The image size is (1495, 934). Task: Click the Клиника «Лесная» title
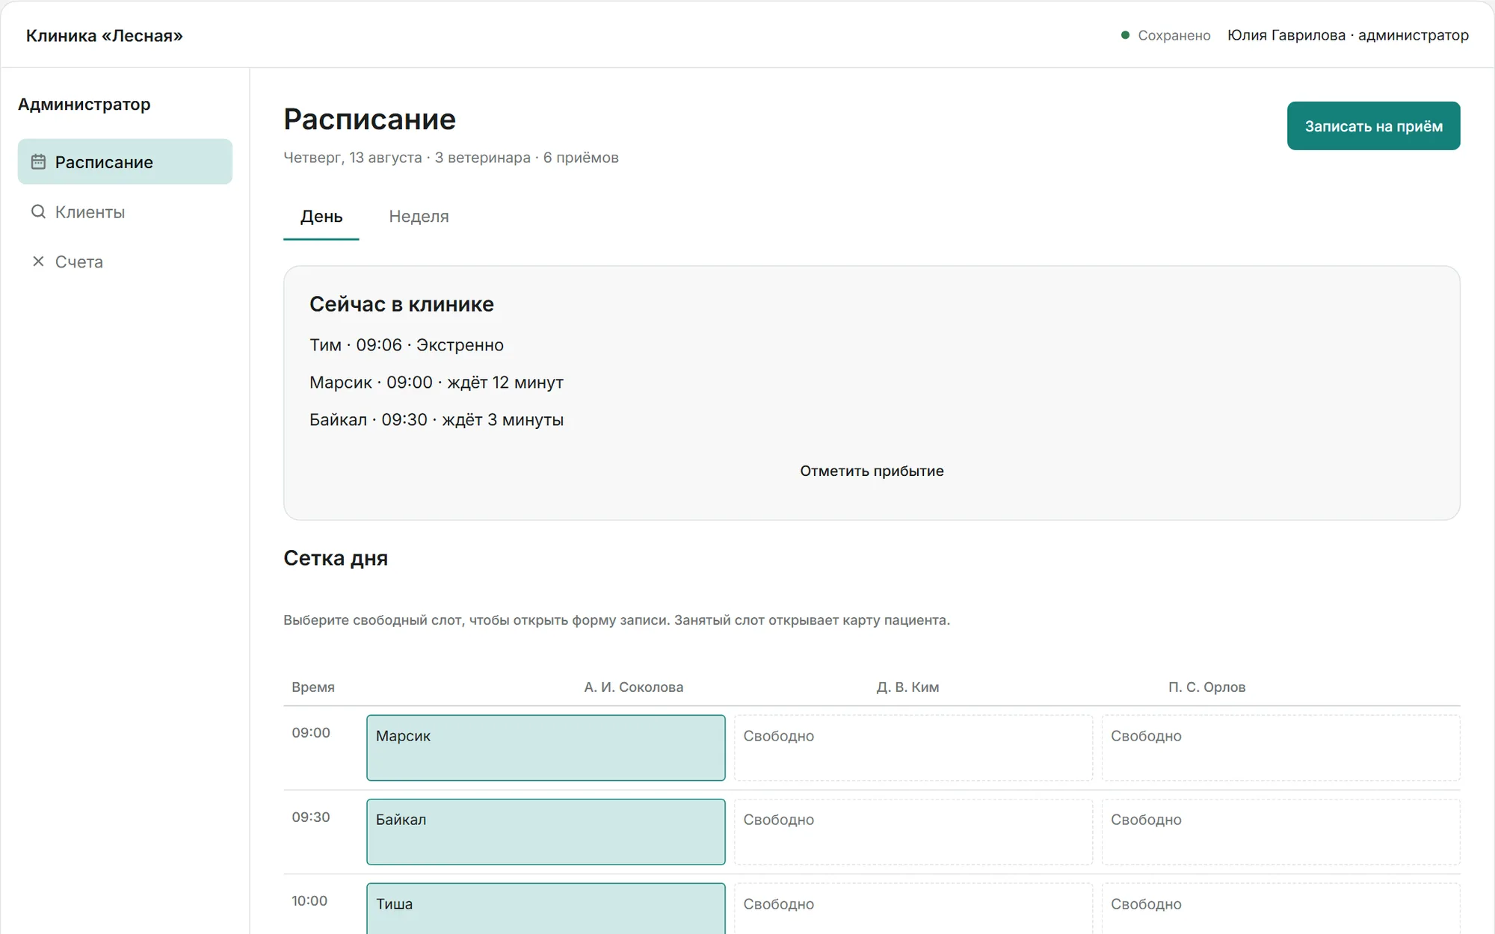105,35
